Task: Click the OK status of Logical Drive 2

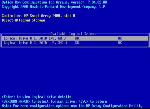Action: (x=120, y=43)
